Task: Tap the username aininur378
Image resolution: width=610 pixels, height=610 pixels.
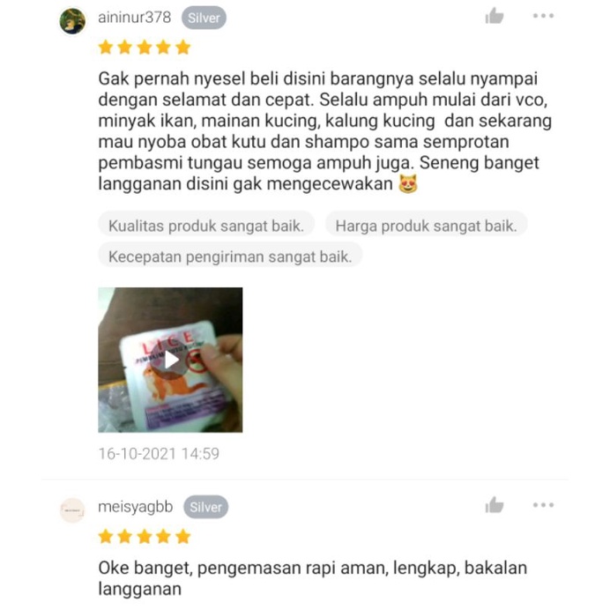Action: [135, 18]
